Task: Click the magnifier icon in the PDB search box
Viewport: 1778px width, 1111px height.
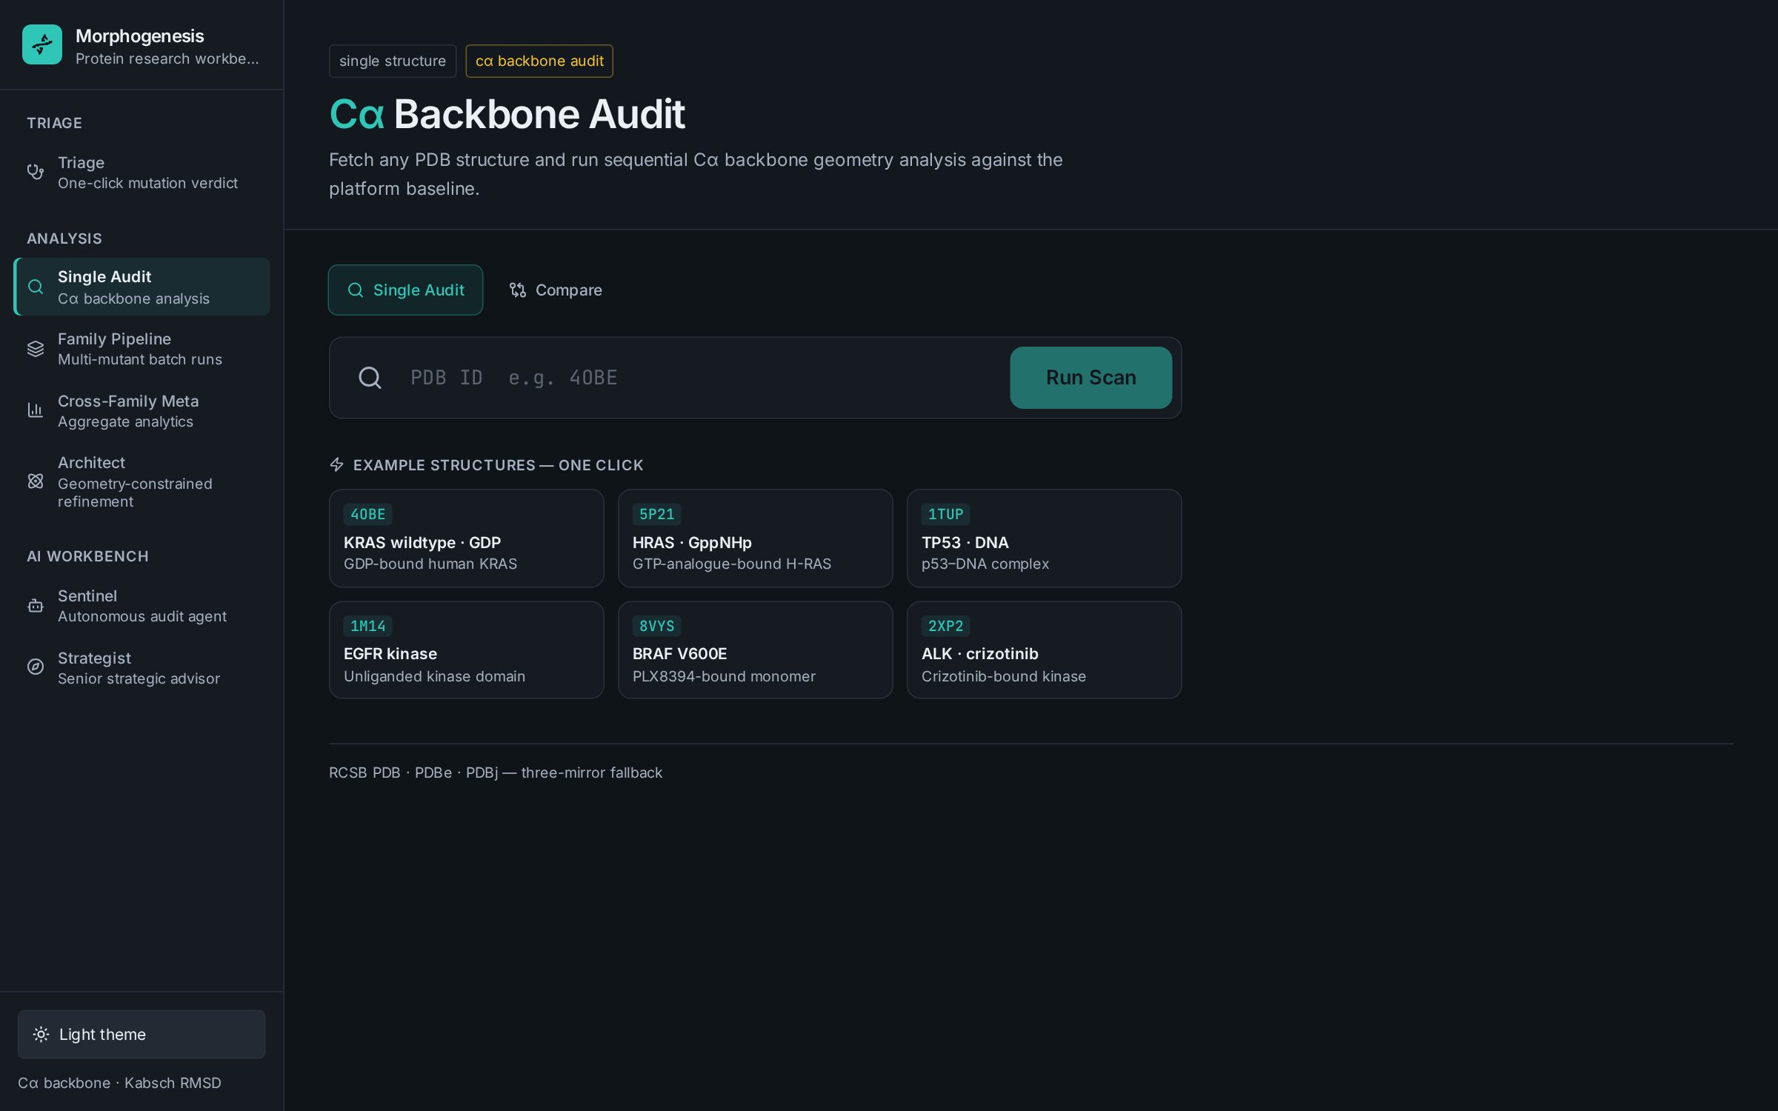Action: (370, 378)
